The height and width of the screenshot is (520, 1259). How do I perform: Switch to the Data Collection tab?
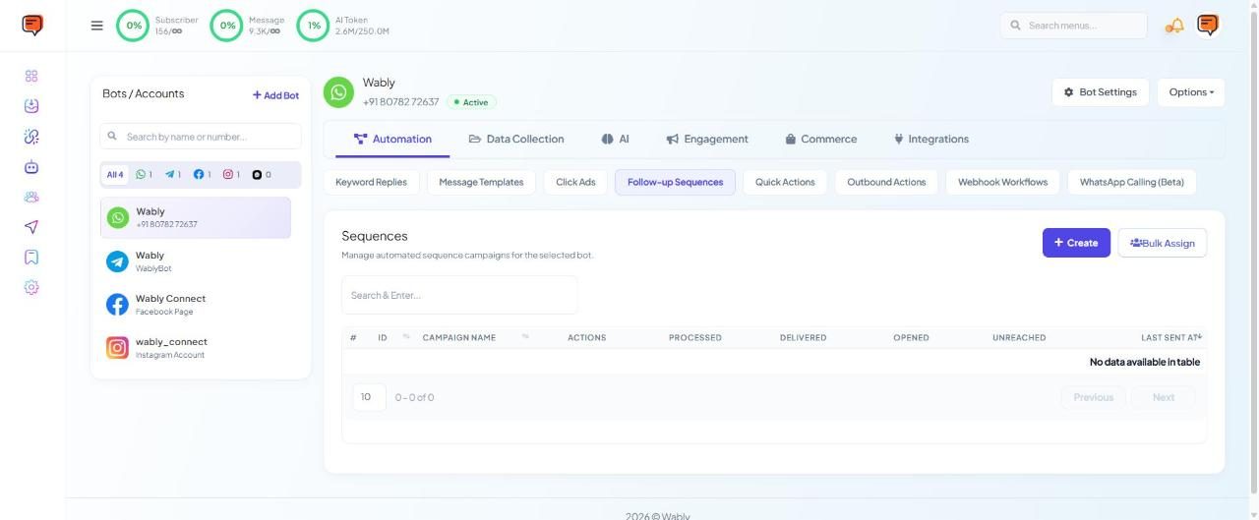click(x=516, y=140)
